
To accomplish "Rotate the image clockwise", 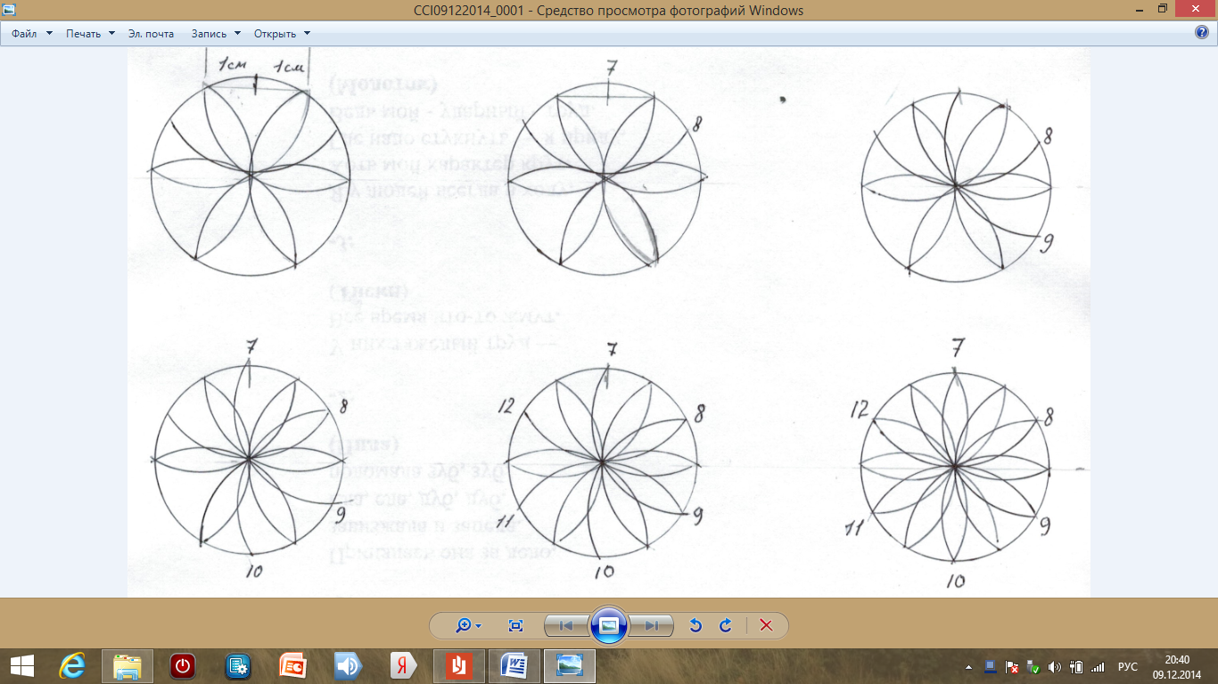I will coord(725,625).
